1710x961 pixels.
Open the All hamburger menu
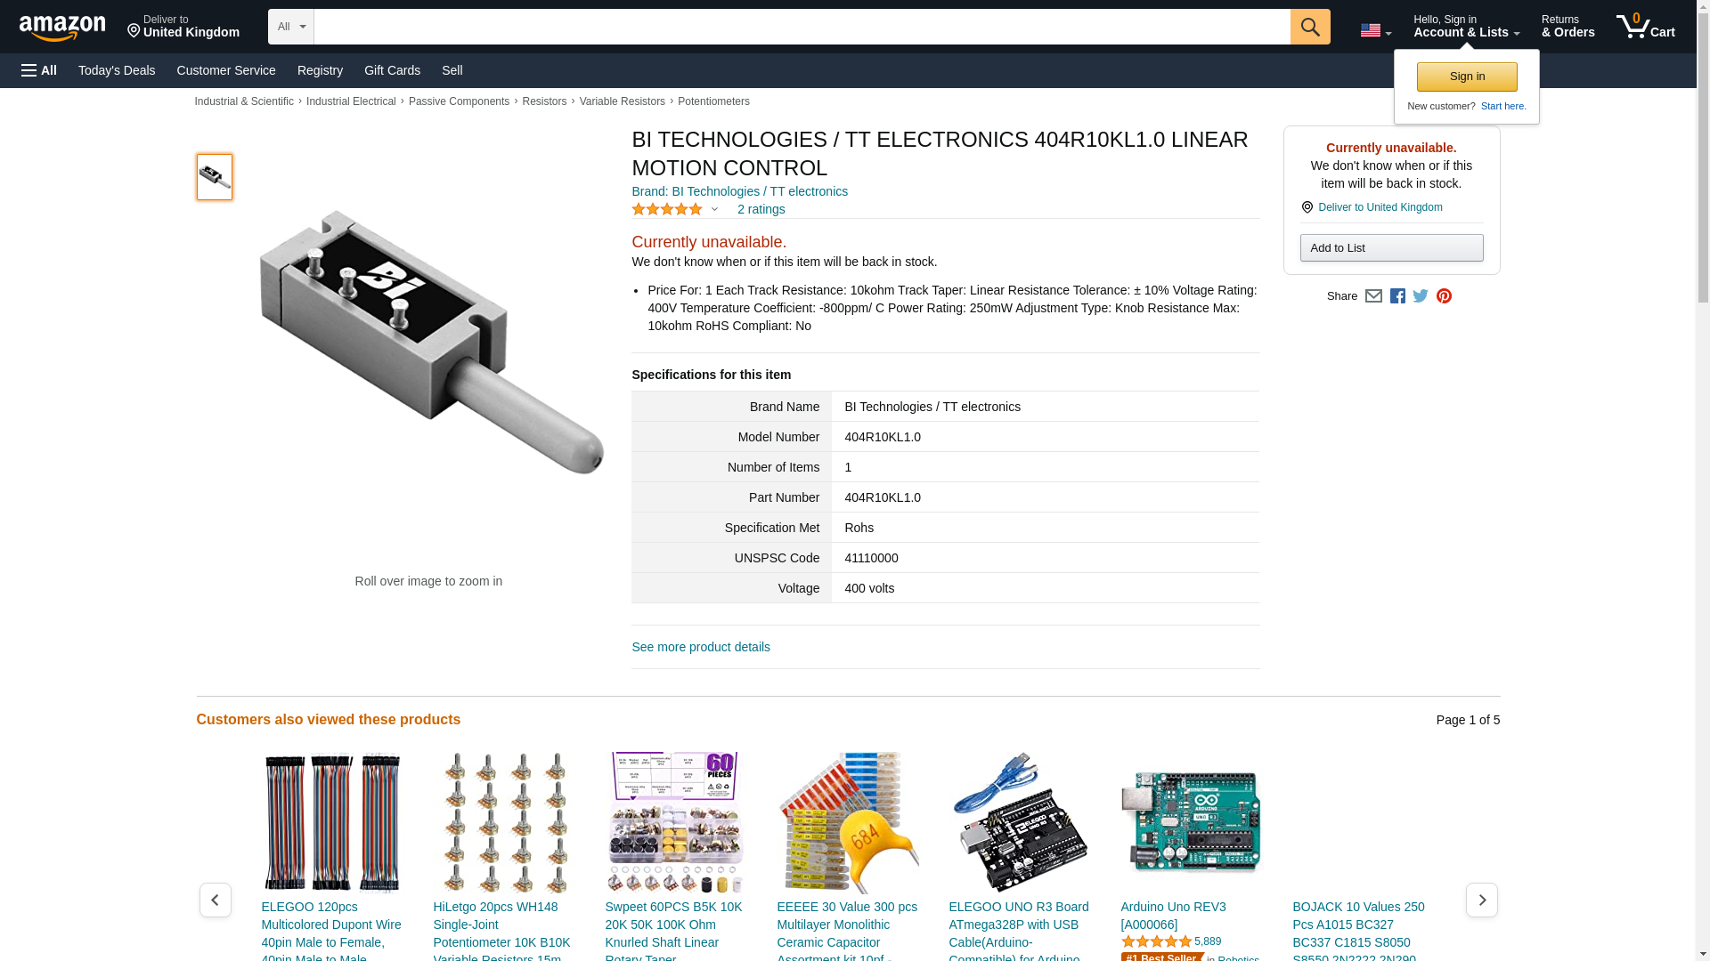(x=39, y=70)
